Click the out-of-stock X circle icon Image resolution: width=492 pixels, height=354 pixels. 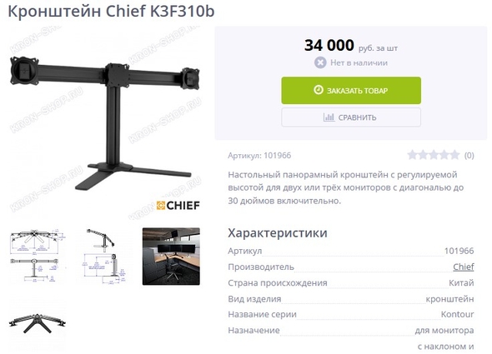click(320, 62)
